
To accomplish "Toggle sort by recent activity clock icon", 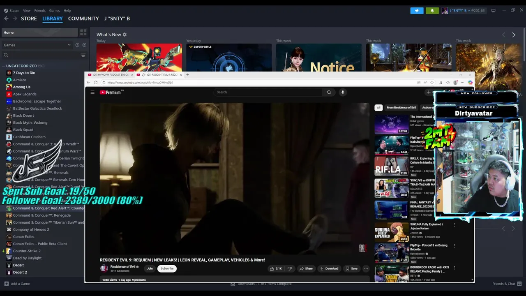I will click(77, 45).
